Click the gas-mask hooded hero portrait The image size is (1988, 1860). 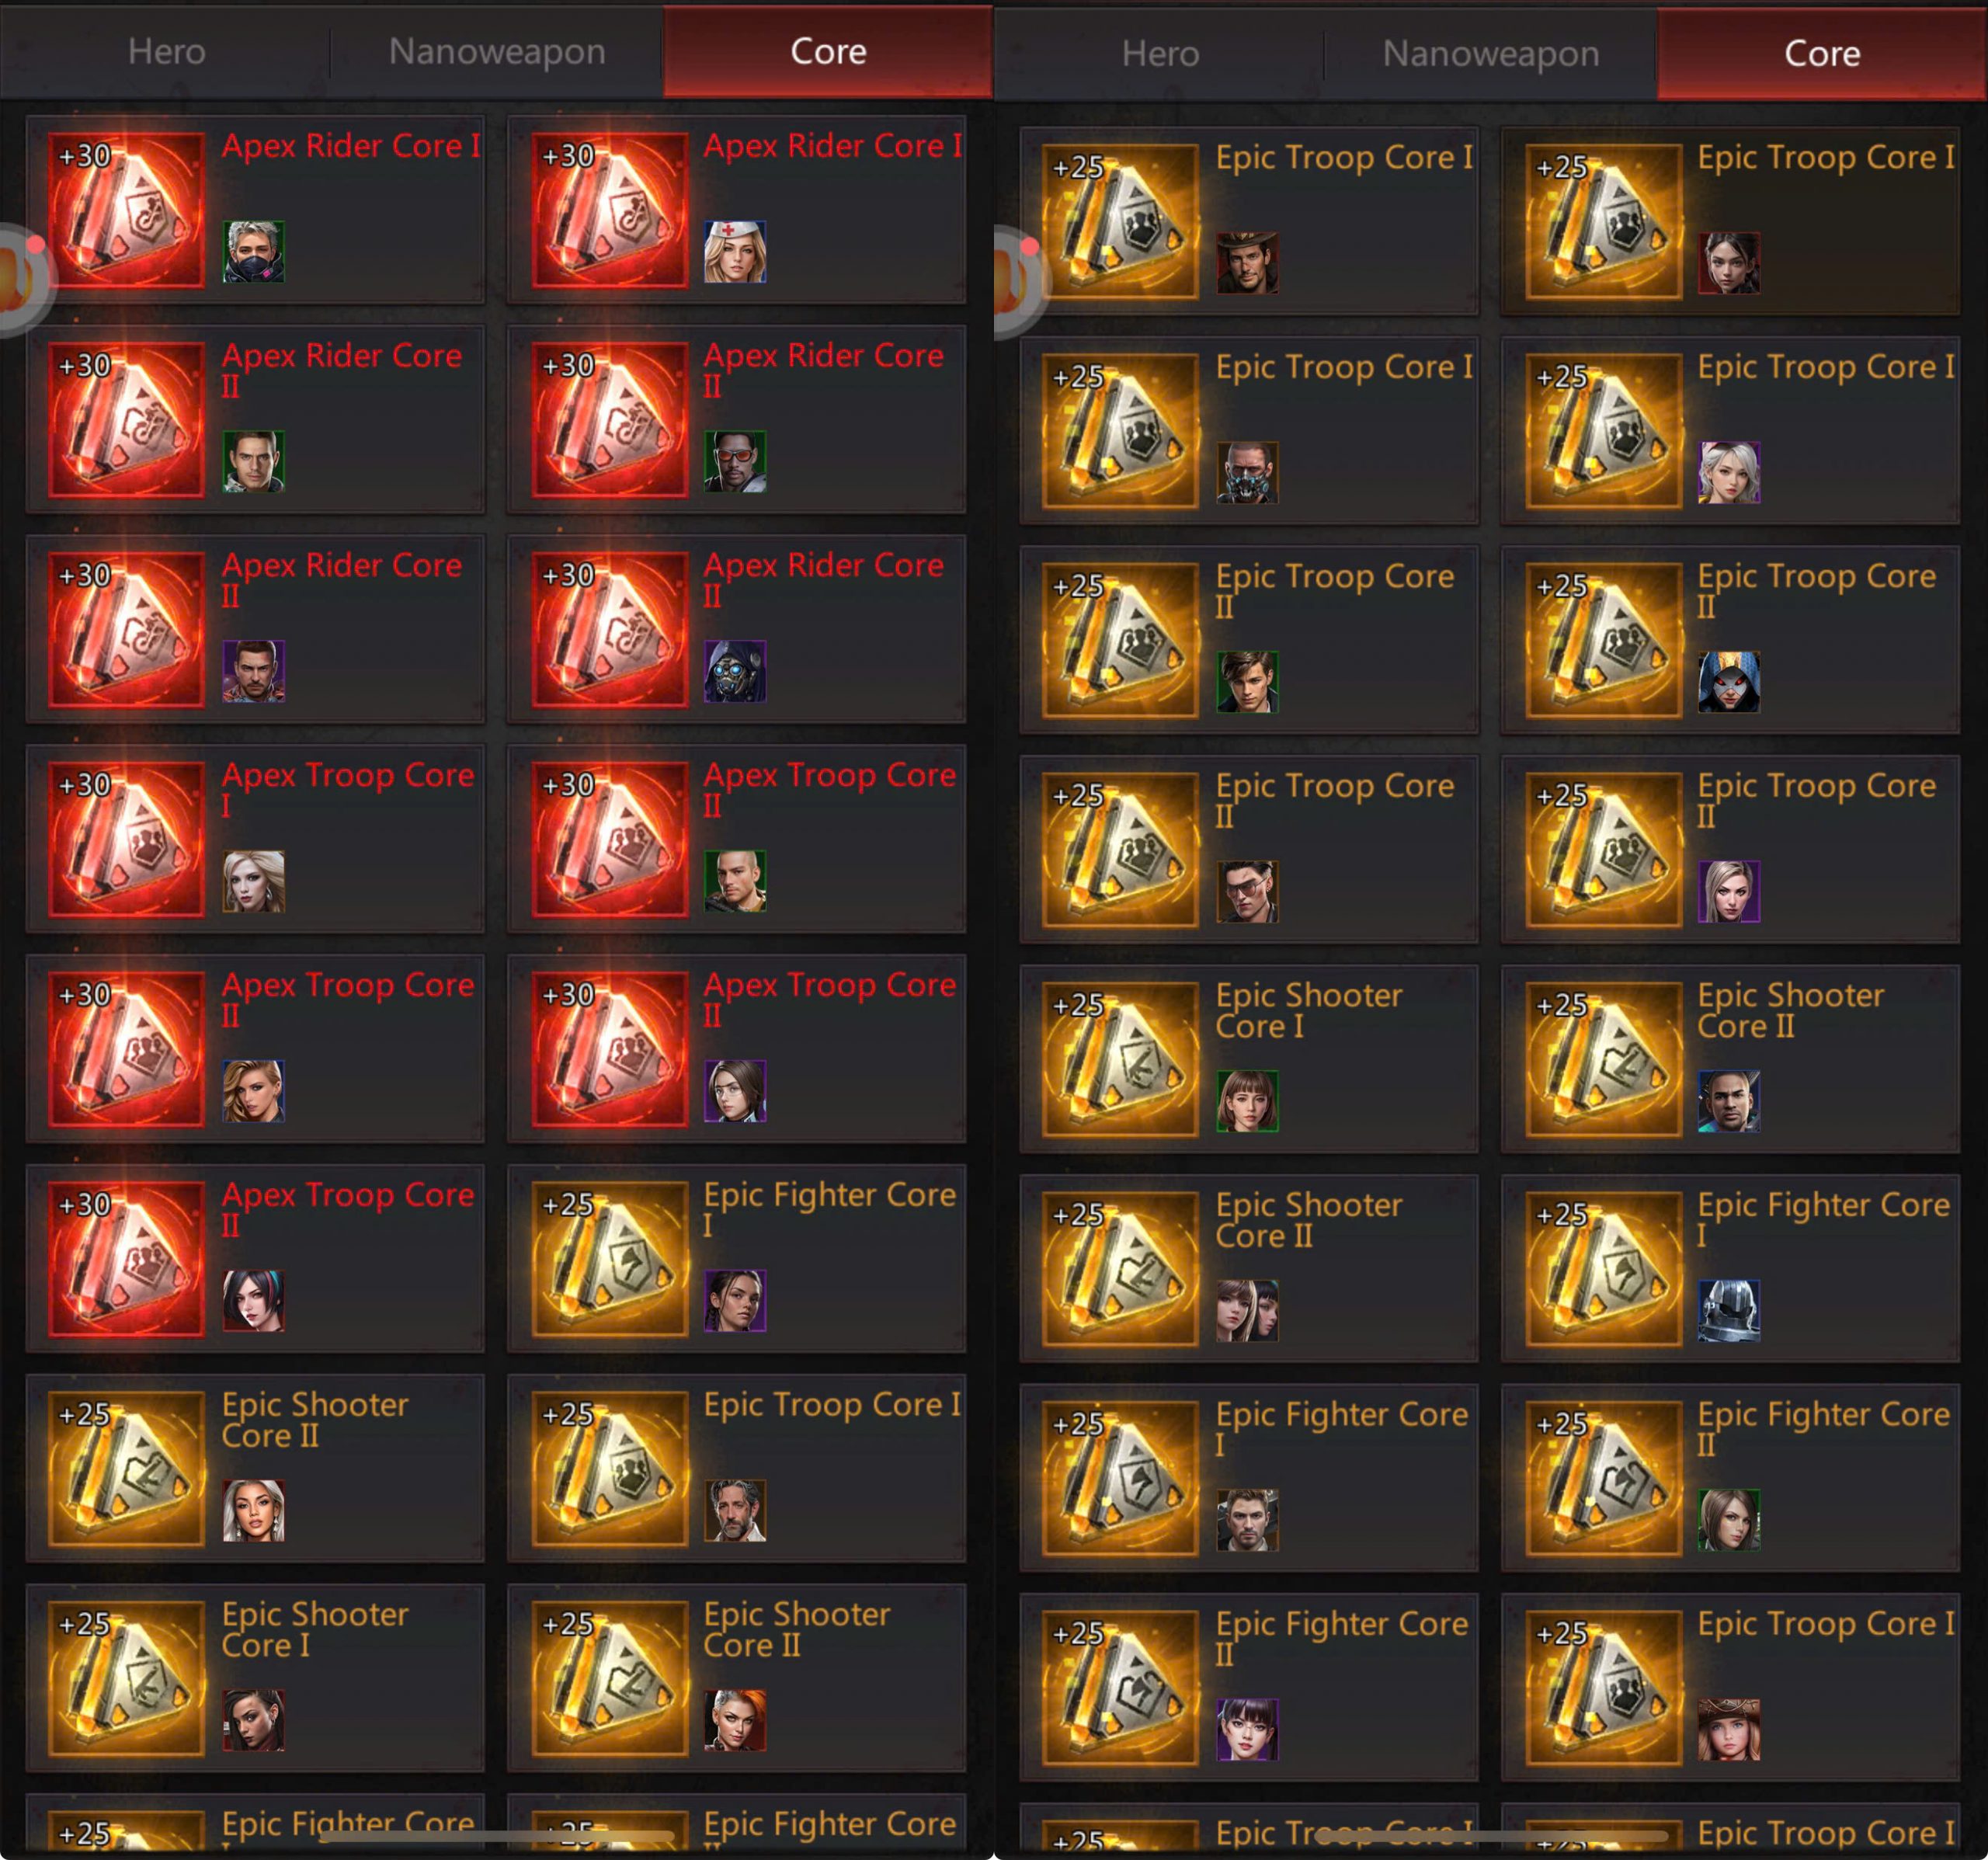click(735, 671)
